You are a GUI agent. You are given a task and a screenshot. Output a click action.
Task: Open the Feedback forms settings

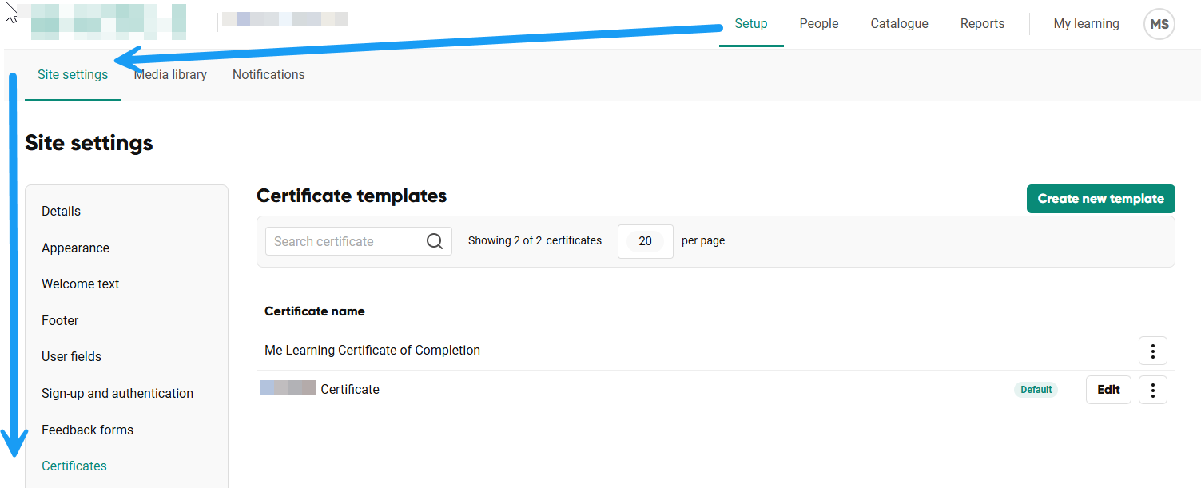pos(87,430)
